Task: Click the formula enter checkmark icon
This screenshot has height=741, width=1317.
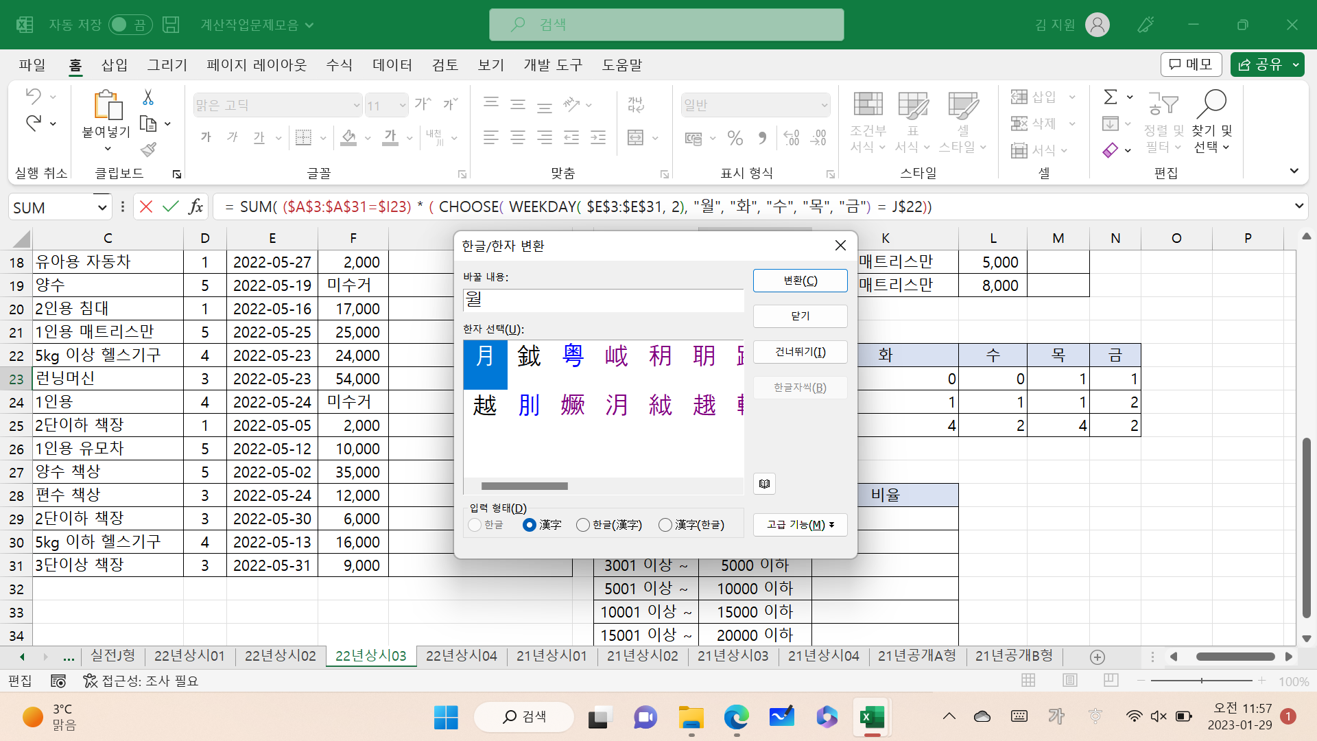Action: tap(171, 207)
